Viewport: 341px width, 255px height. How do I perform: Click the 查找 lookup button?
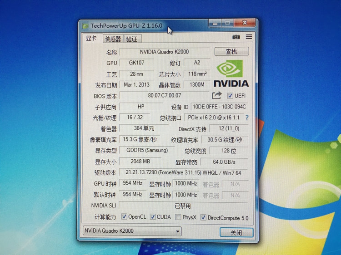[x=231, y=51]
